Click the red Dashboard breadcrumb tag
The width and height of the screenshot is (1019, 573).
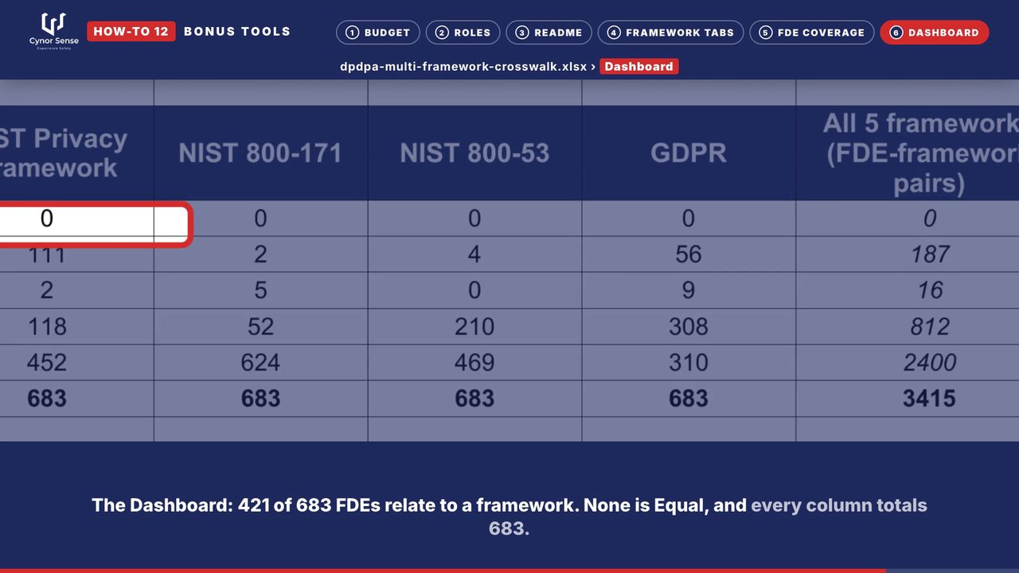pos(638,67)
